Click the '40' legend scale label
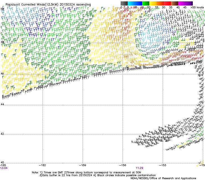Image resolution: width=205 pixels, height=180 pixels. (x=178, y=7)
